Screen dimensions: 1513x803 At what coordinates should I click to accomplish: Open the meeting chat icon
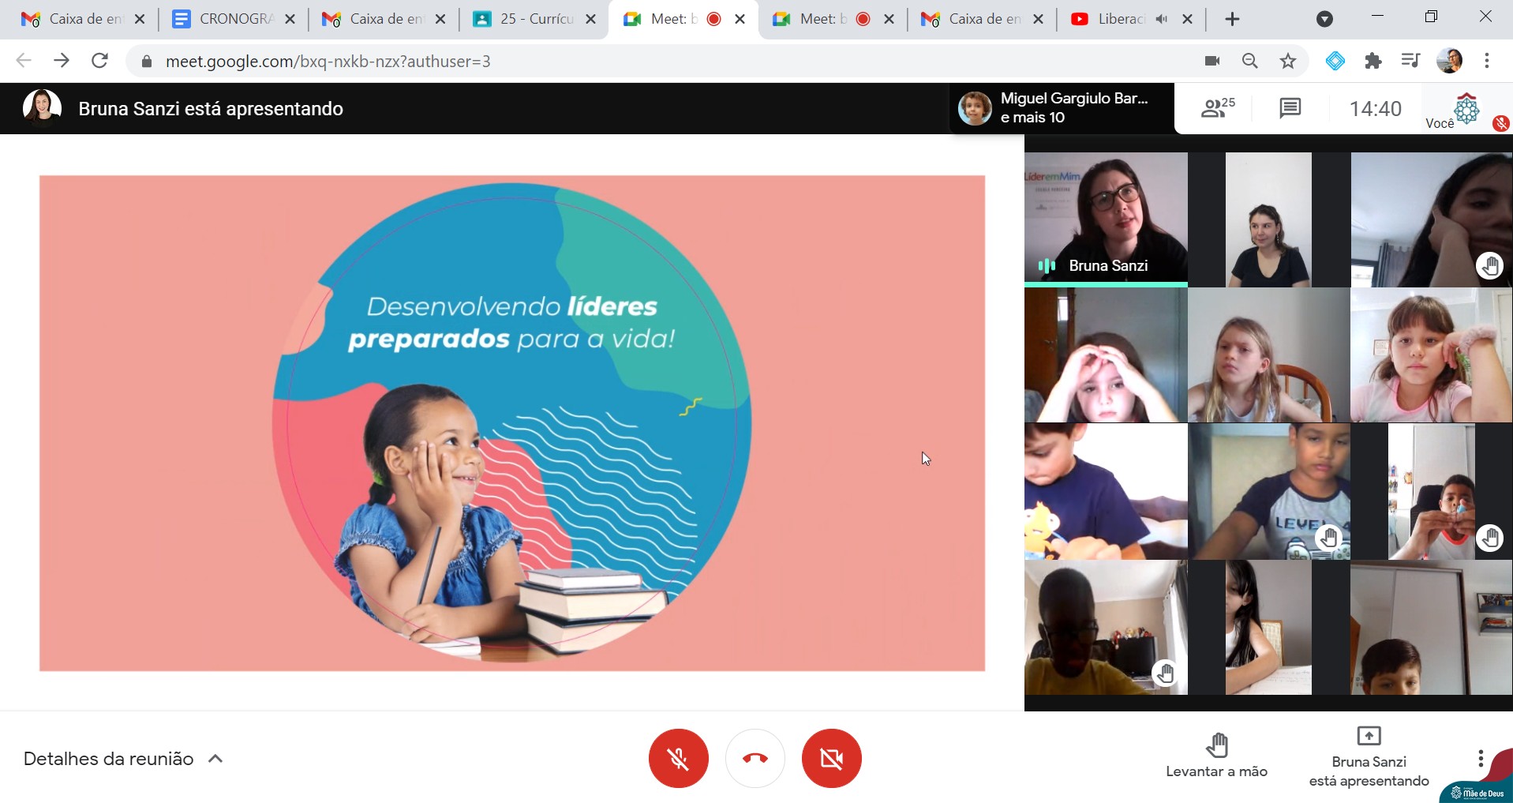[1290, 108]
